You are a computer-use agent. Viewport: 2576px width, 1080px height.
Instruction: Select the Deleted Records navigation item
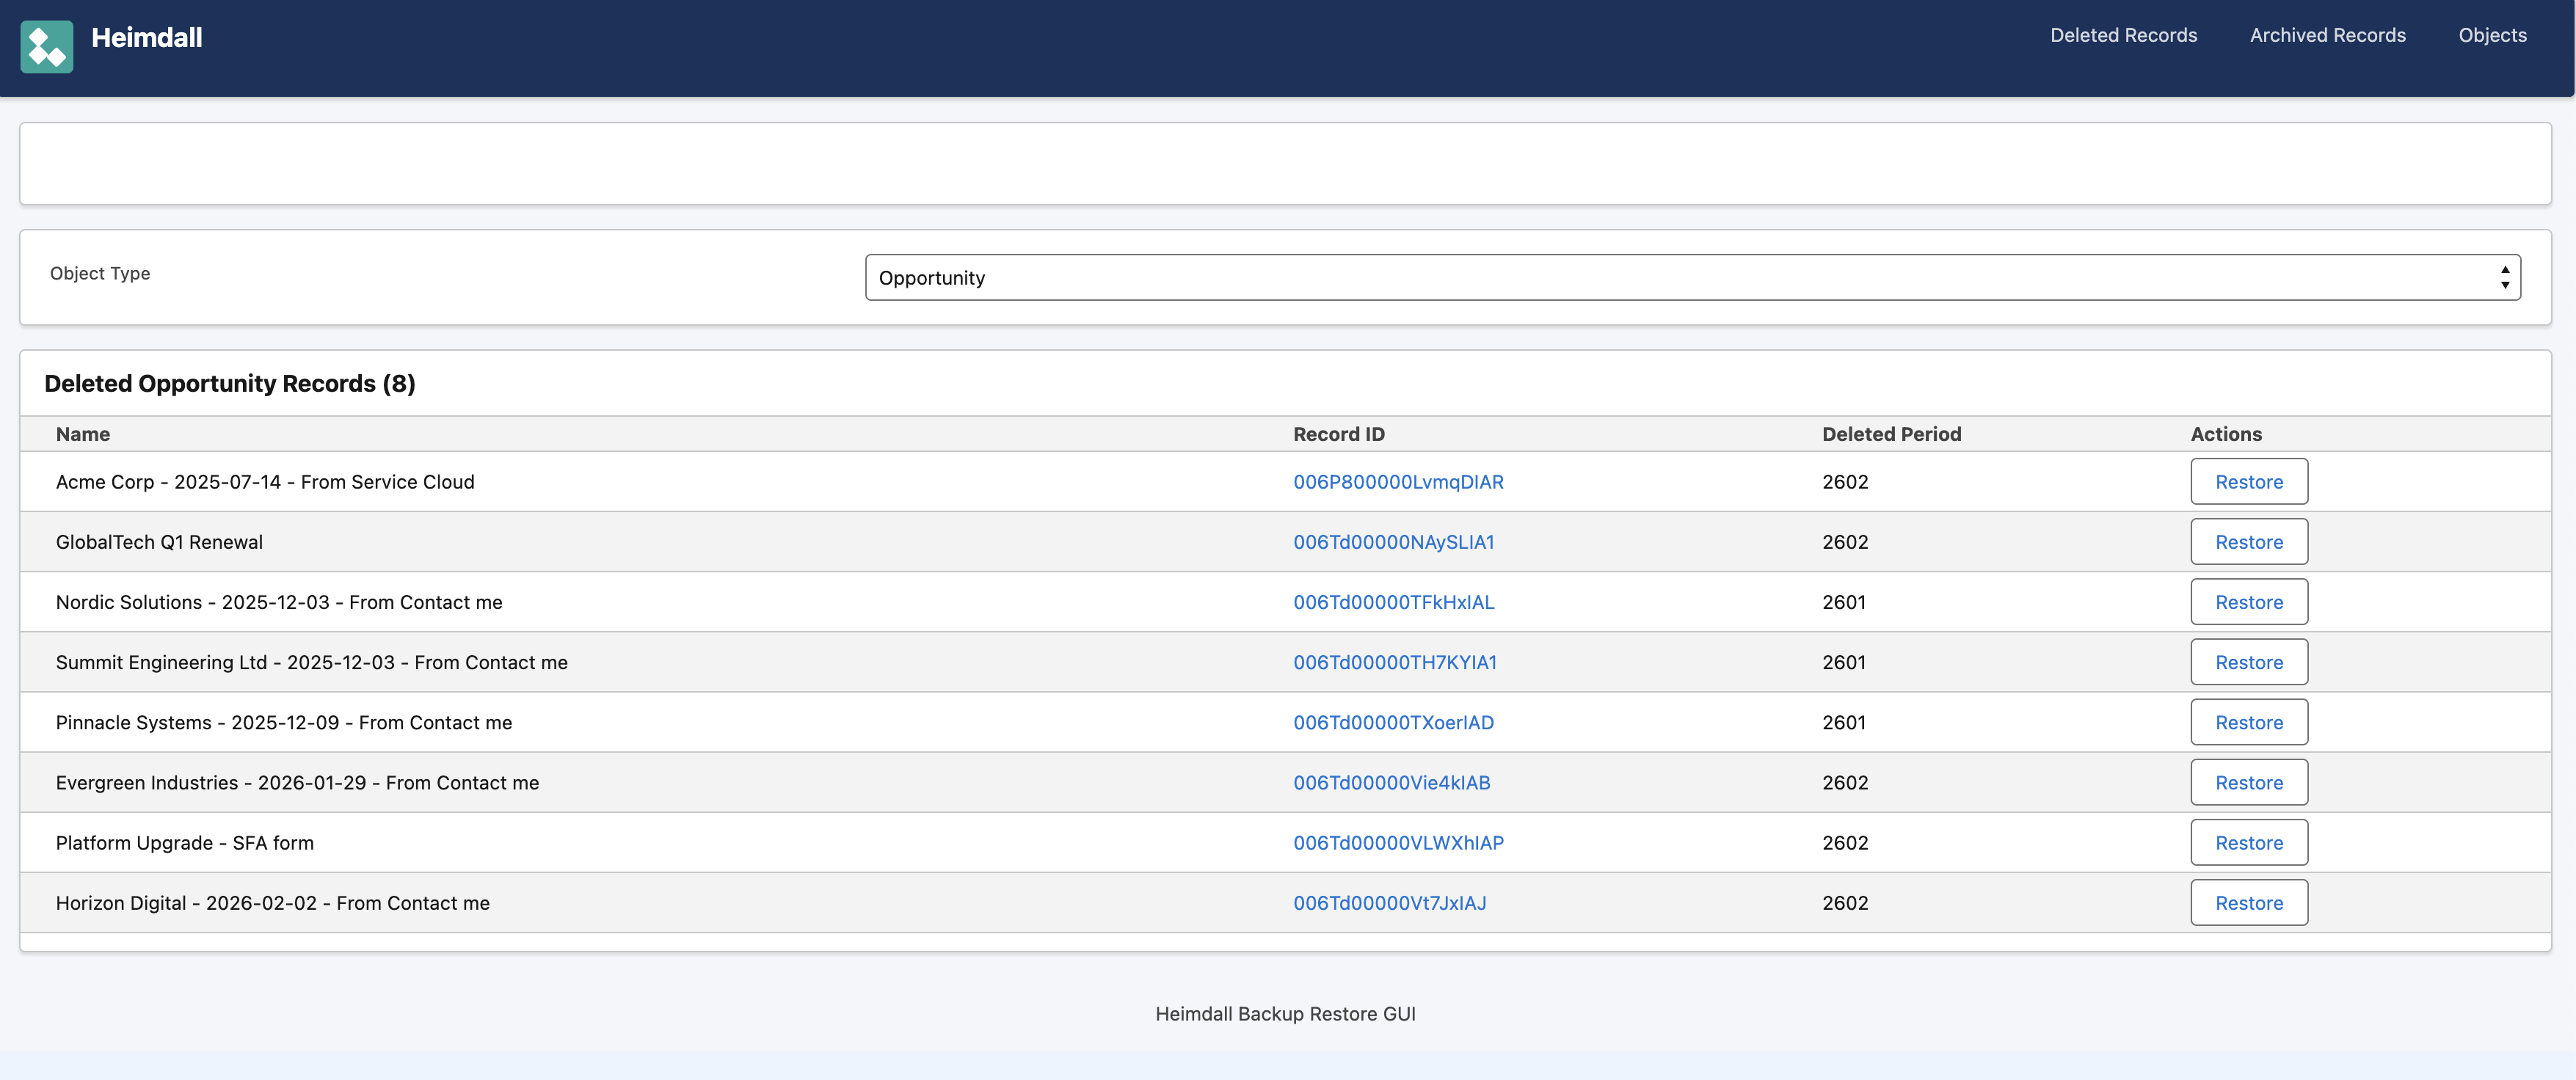2122,35
